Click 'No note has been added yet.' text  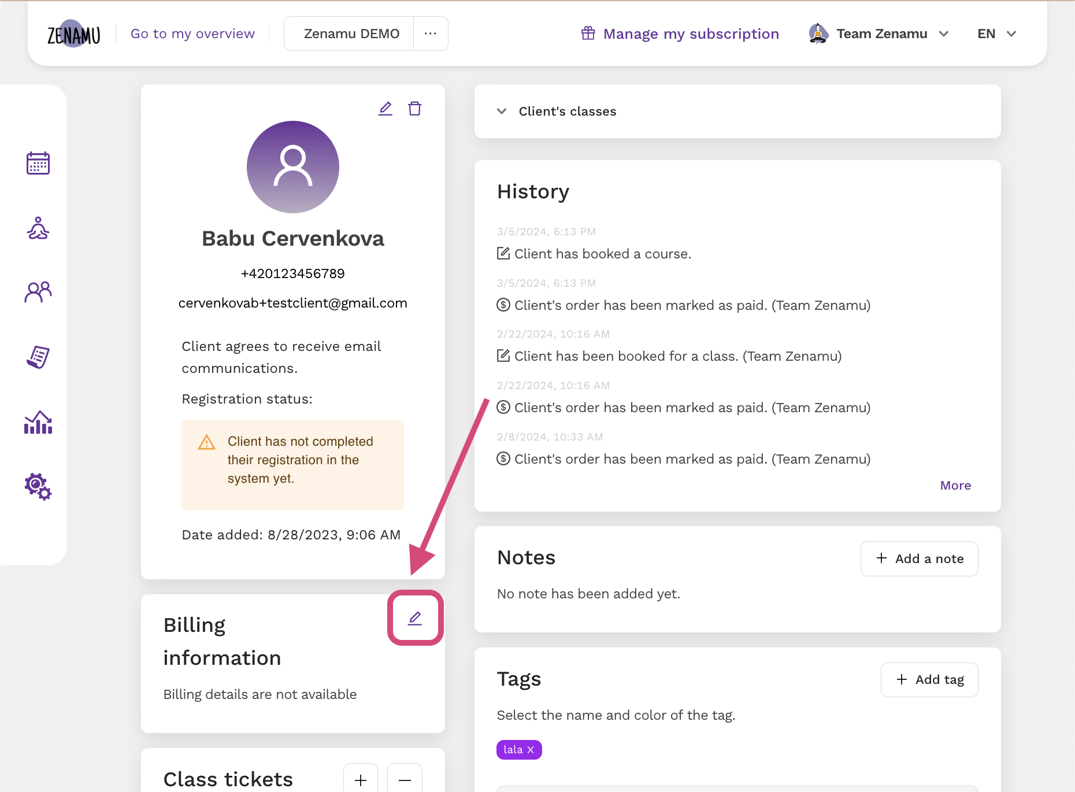588,594
